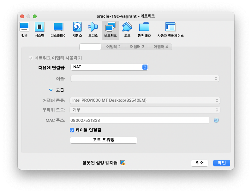This screenshot has height=193, width=252.
Task: Open the 다음에 연결됨 NAT dropdown
Action: click(109, 67)
